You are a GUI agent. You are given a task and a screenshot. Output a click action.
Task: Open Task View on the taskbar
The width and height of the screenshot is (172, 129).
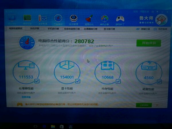tap(35, 126)
